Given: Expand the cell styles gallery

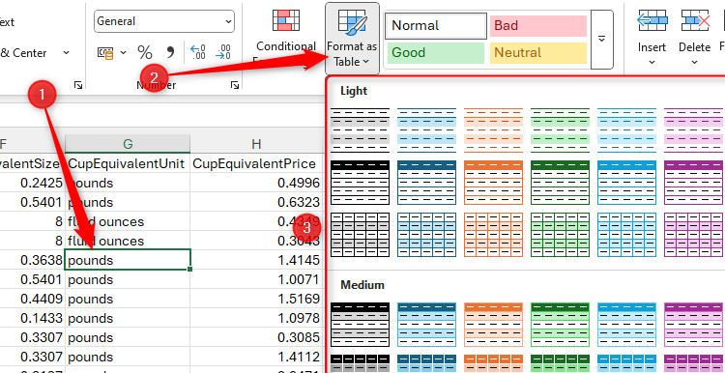Looking at the screenshot, I should [x=602, y=40].
